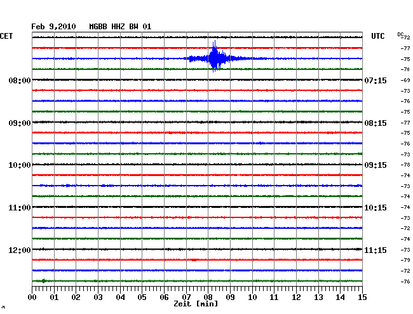Screen dimensions: 413x314
Task: Click the "CET" time zone label
Action: (6, 36)
